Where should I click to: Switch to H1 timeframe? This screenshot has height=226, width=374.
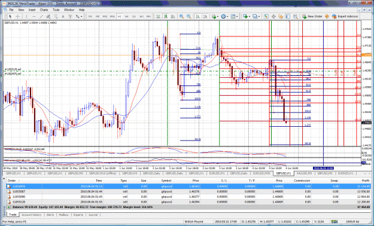click(x=120, y=17)
